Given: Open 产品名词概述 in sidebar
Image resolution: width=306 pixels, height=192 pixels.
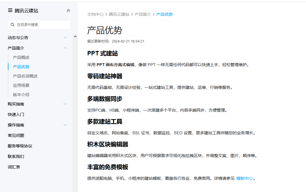Looking at the screenshot, I should tap(25, 76).
